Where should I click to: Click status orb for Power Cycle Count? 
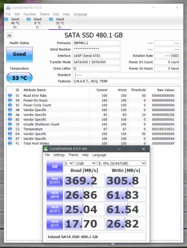pyautogui.click(x=10, y=105)
